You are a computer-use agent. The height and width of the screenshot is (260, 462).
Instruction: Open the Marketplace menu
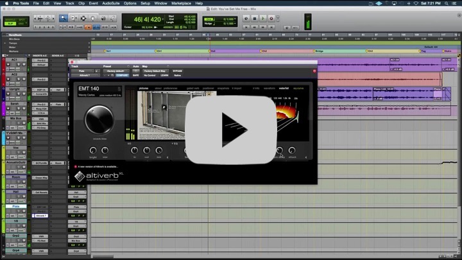click(181, 3)
